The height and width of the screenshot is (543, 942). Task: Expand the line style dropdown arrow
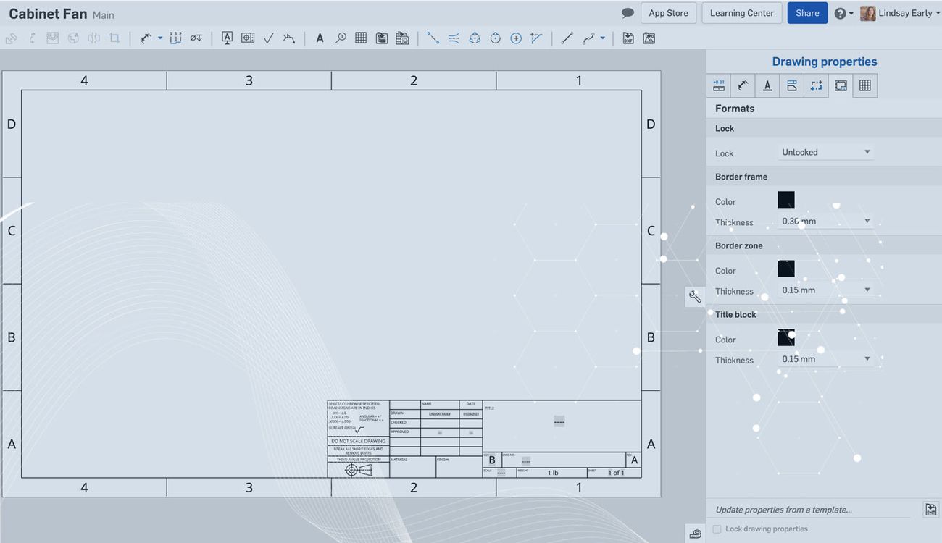(603, 38)
